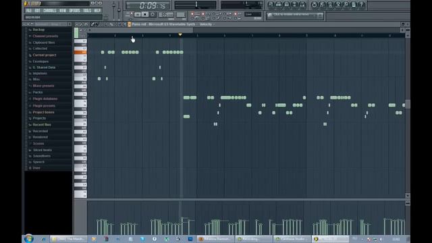Click the orange highlighted piano key

coord(80,52)
